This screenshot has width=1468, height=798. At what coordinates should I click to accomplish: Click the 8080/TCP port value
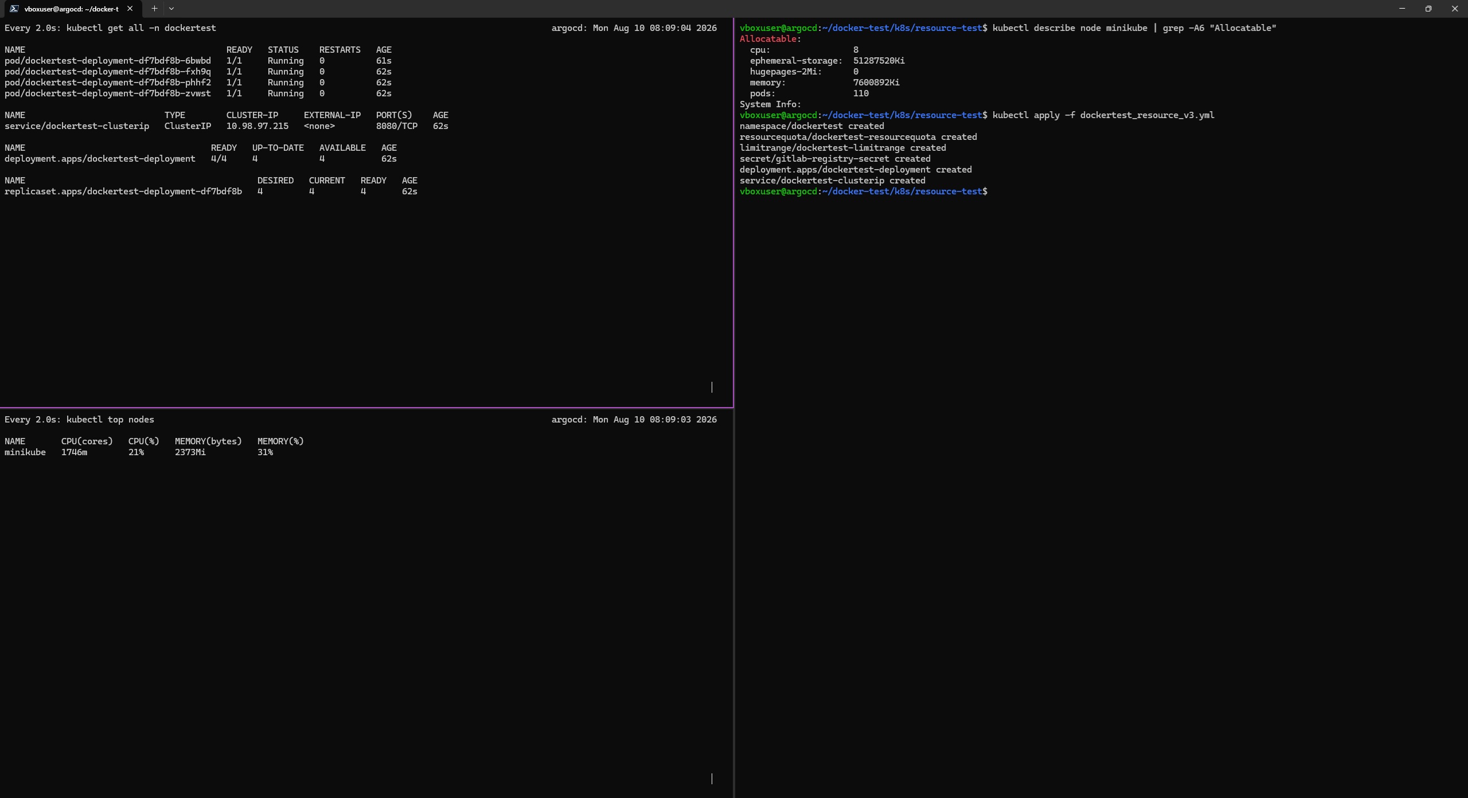[x=397, y=126]
